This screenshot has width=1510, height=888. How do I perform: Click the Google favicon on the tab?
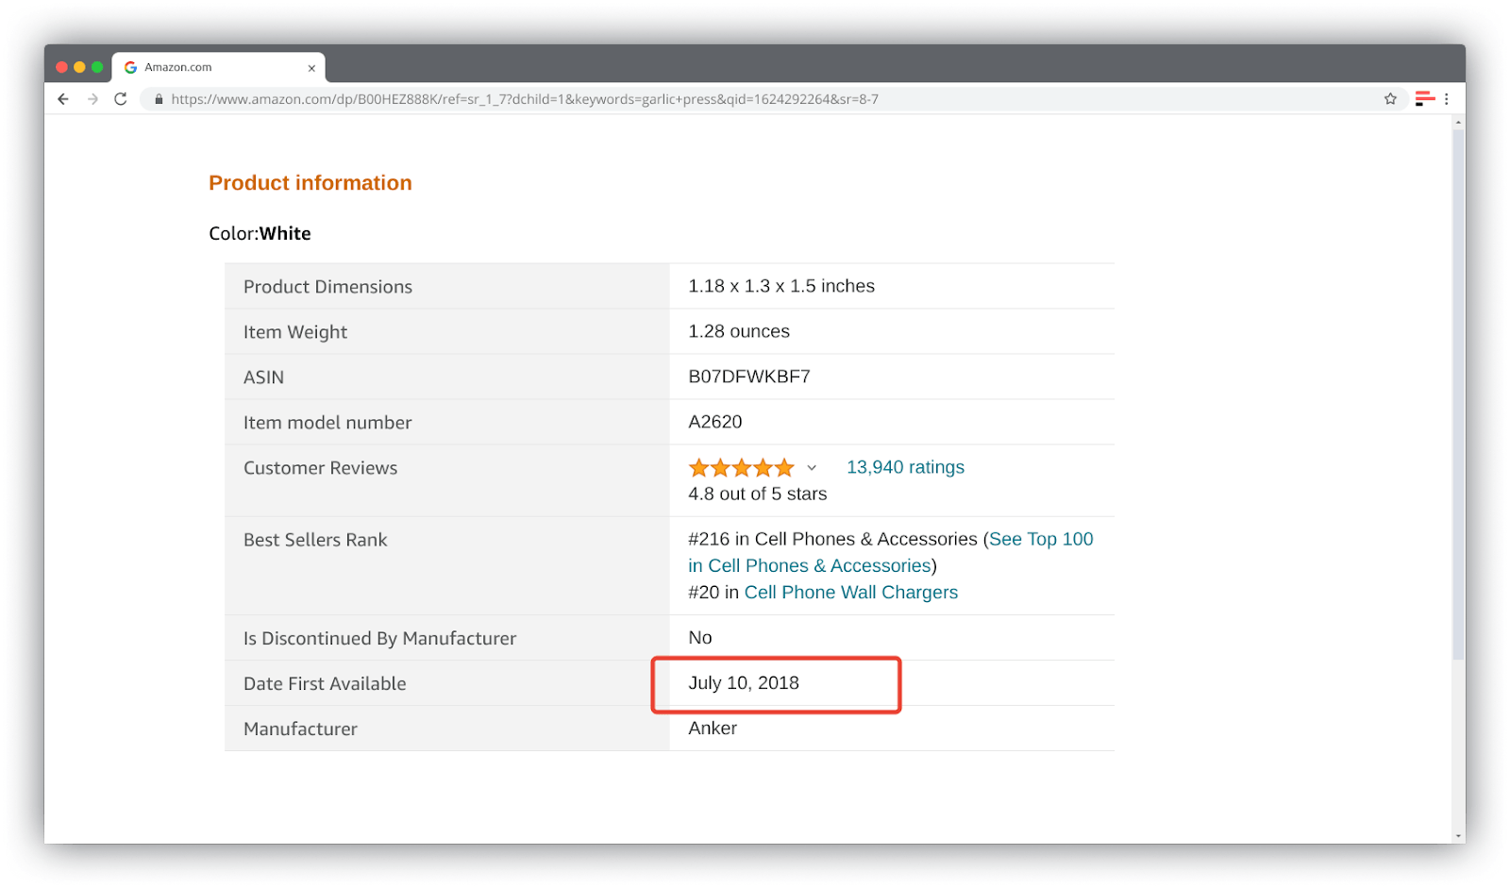pyautogui.click(x=130, y=66)
